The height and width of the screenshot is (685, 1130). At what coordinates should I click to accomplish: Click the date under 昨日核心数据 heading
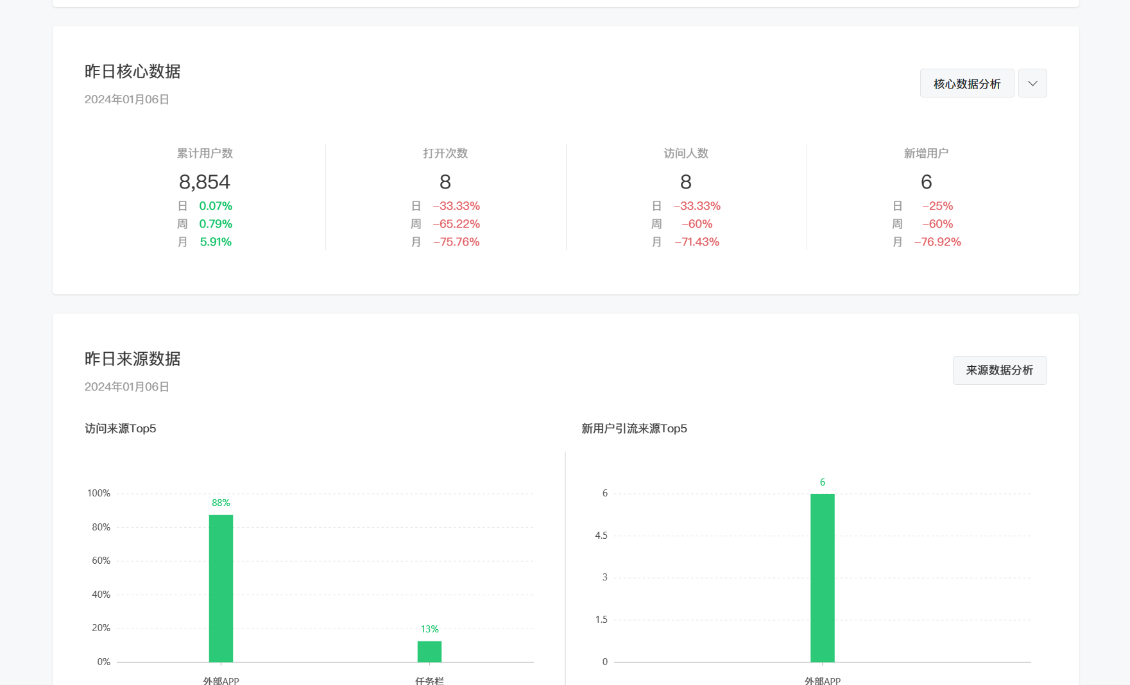point(127,99)
